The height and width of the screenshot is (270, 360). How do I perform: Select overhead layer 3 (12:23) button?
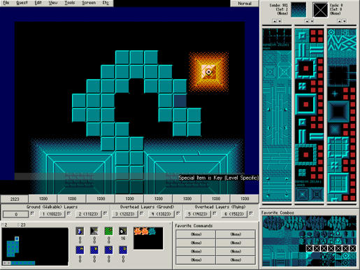125,214
